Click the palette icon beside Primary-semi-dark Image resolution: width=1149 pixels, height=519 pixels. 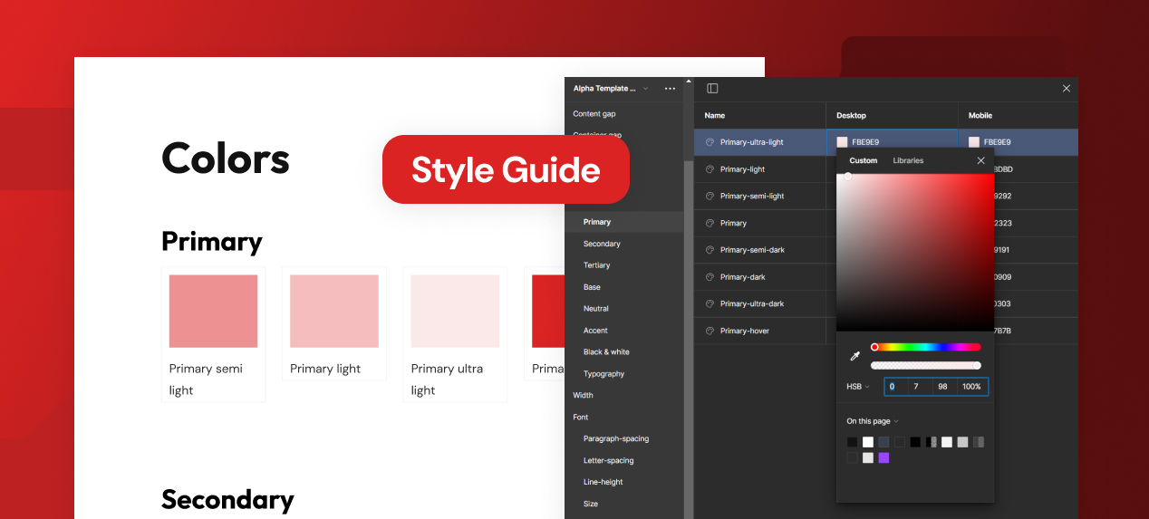coord(710,250)
